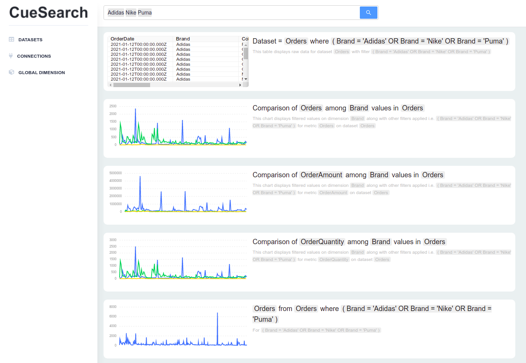Screen dimensions: 526x363
Task: Open Global Dimension from the sidebar
Action: pyautogui.click(x=42, y=73)
